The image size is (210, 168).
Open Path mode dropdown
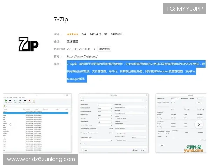pyautogui.click(x=130, y=113)
